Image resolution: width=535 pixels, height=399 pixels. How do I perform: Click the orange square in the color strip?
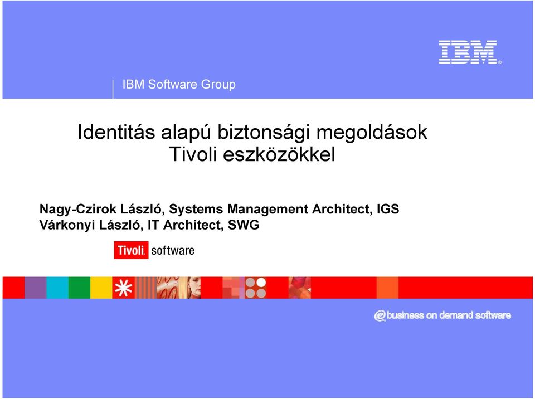pos(388,288)
